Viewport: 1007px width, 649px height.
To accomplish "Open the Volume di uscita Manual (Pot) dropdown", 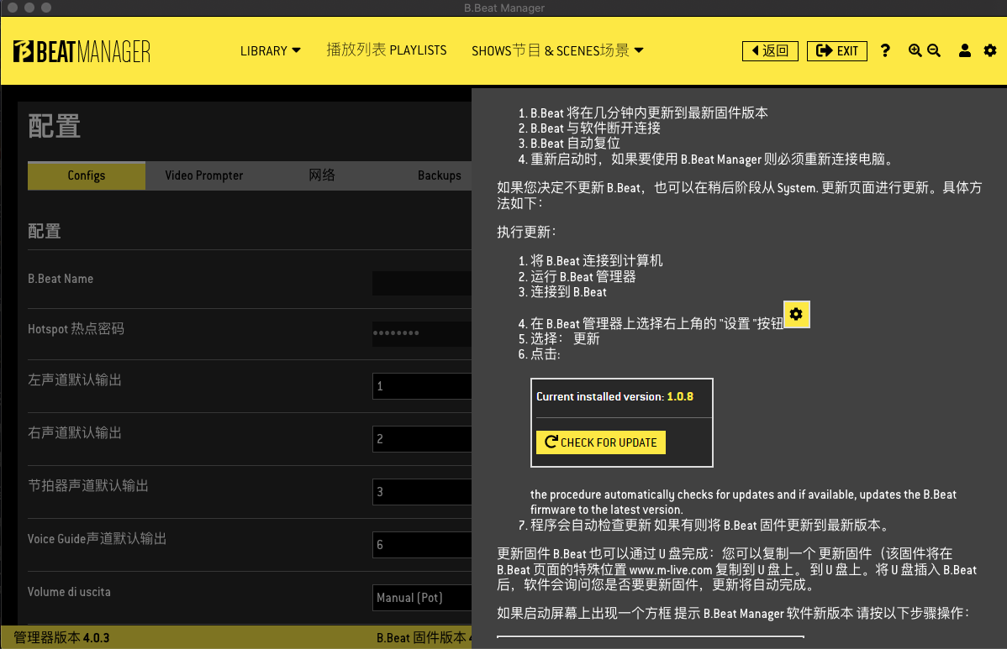I will tap(422, 598).
